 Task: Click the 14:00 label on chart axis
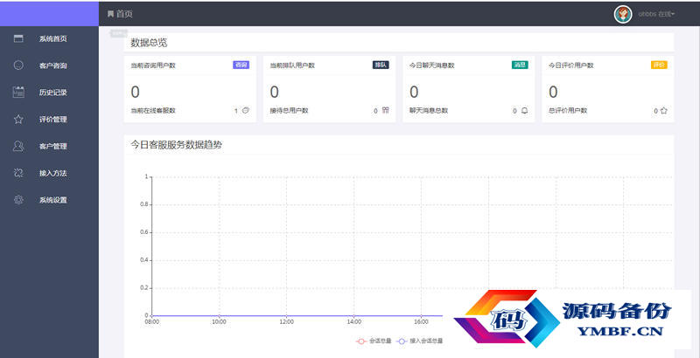(353, 321)
